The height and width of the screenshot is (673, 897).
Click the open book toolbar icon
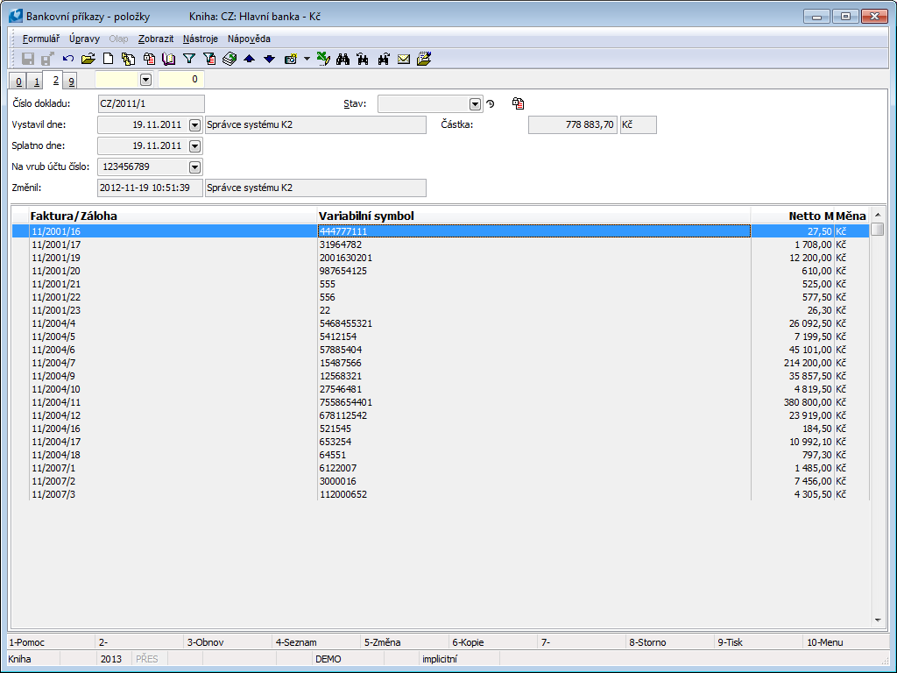click(168, 59)
